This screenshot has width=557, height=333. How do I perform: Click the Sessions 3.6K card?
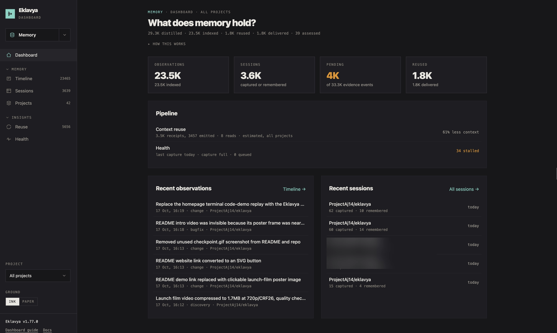(x=274, y=75)
